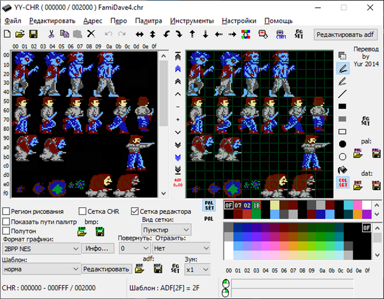Uncheck the Сетка редактора checkbox
This screenshot has width=384, height=299.
[x=135, y=211]
